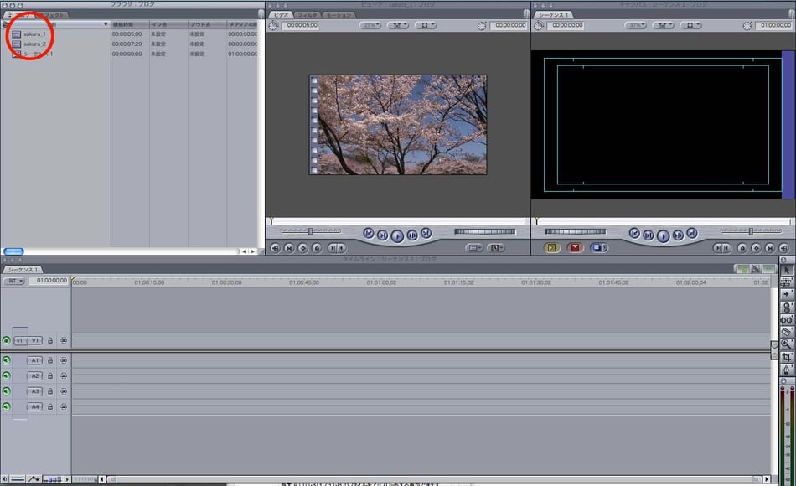Viewport: 796px width, 486px height.
Task: Toggle A1 audio track audible button
Action: (7, 360)
